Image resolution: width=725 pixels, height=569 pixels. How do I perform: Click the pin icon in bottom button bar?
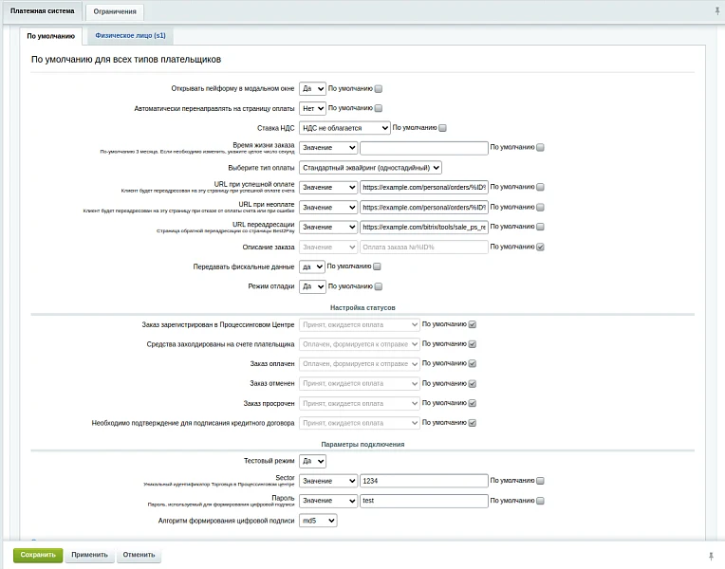[x=711, y=556]
